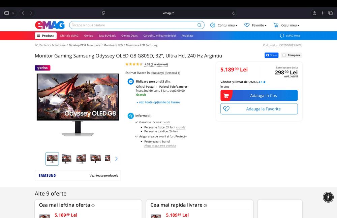Select the second product thumbnail
This screenshot has width=337, height=218.
click(67, 159)
